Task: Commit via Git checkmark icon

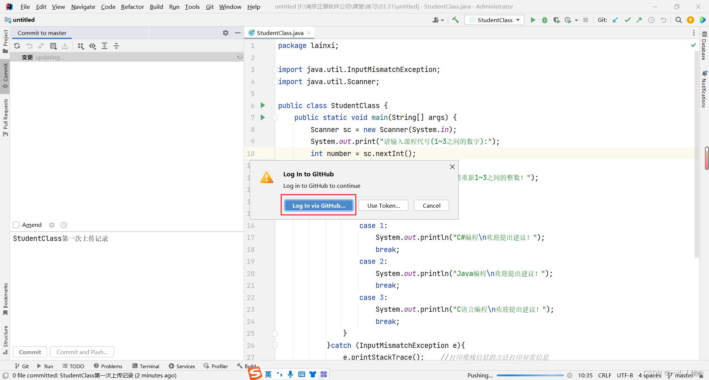Action: [x=627, y=20]
